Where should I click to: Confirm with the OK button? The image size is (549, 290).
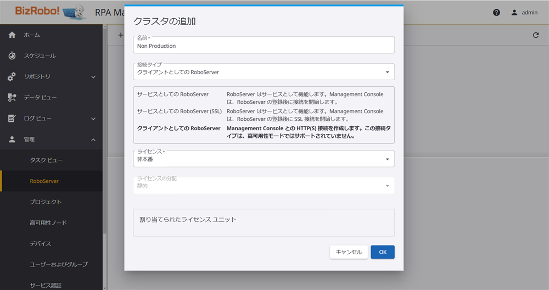pyautogui.click(x=383, y=252)
